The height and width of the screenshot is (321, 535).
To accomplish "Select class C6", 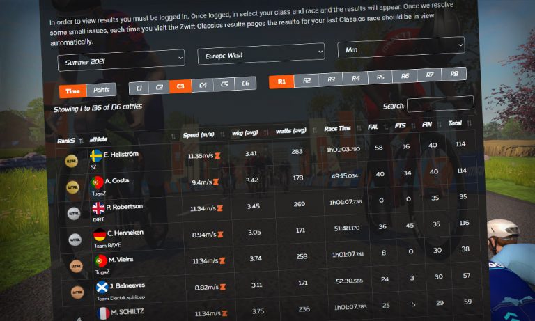I will (x=245, y=83).
